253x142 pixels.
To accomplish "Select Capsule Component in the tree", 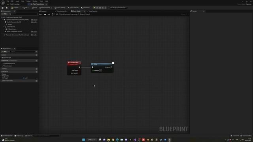I will pos(17,20).
